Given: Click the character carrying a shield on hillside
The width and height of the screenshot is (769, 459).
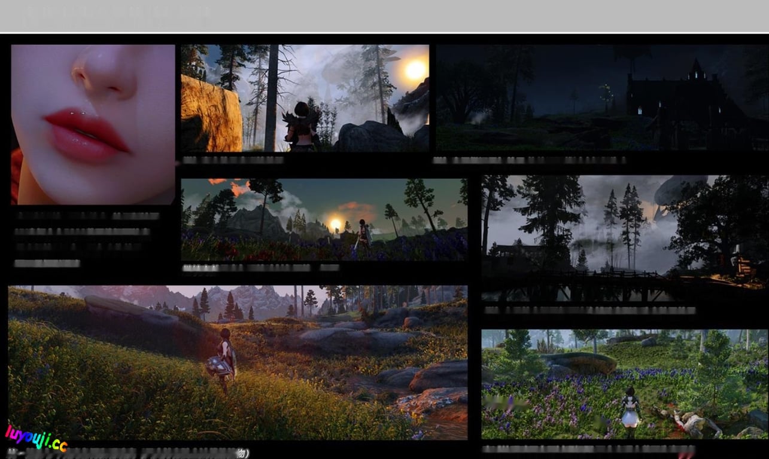Looking at the screenshot, I should 223,360.
